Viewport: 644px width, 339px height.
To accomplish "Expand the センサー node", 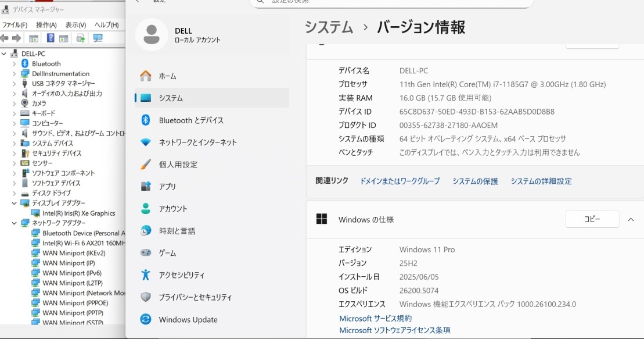I will pos(15,163).
